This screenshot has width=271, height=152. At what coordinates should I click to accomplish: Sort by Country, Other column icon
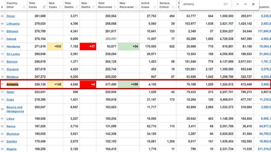coord(24,7)
